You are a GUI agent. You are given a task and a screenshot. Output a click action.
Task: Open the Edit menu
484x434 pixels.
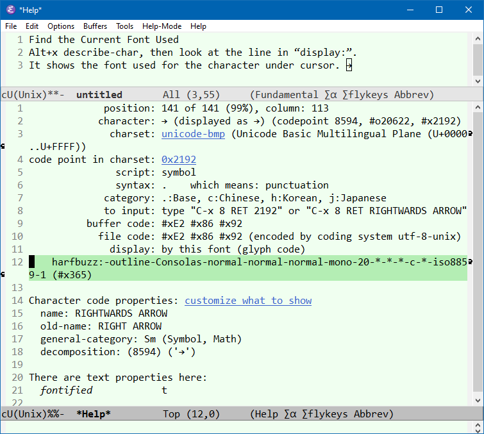32,26
